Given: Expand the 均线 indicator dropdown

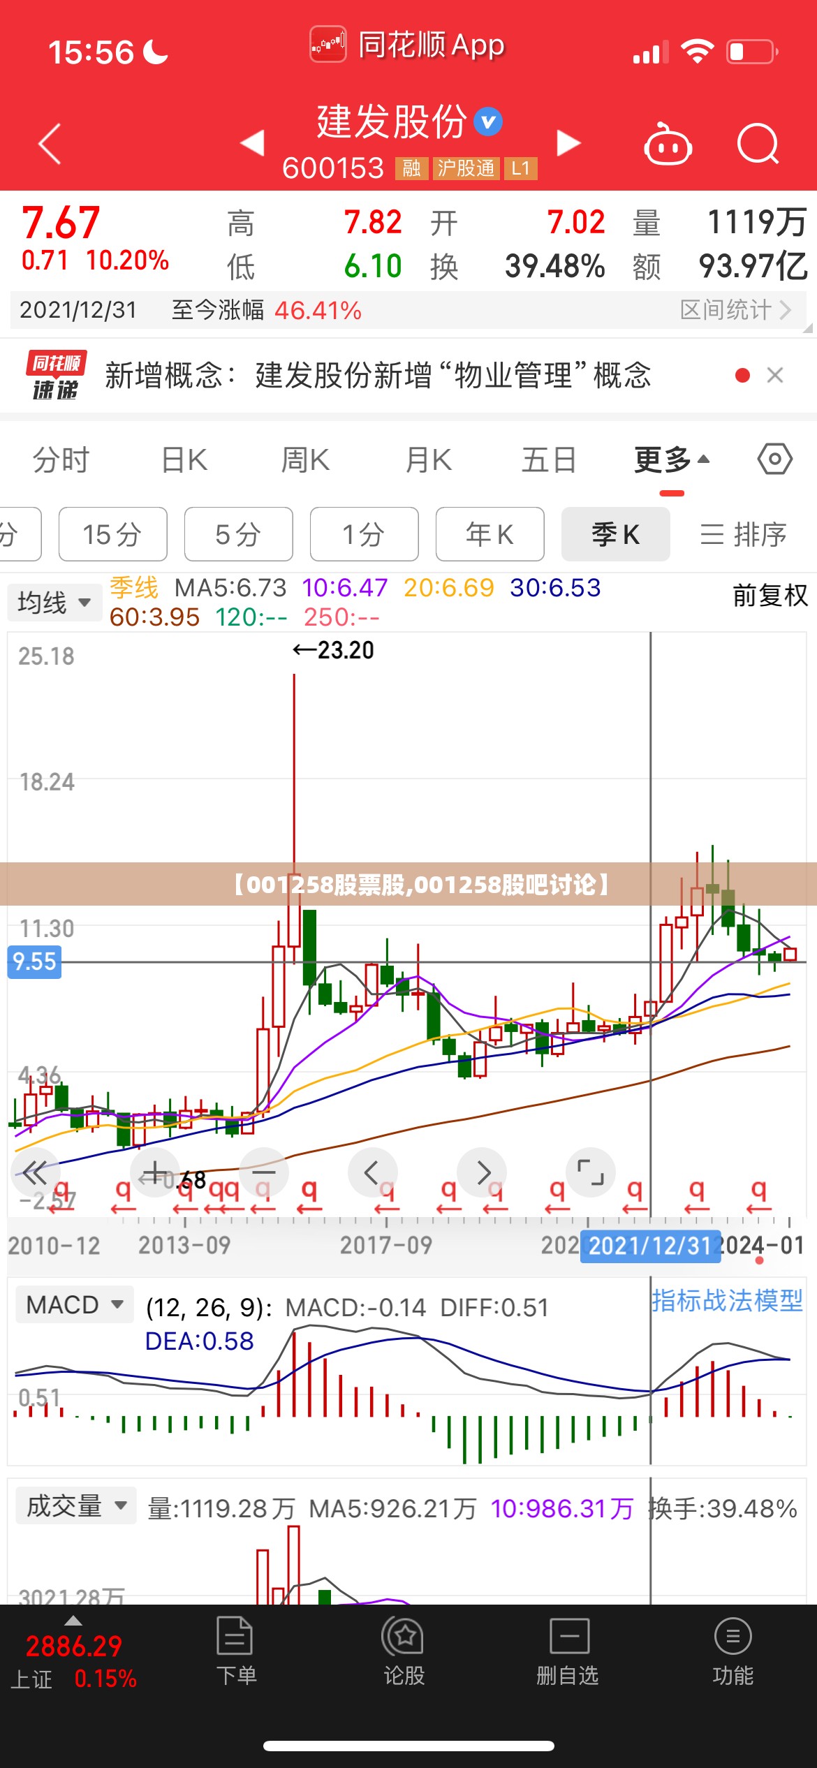Looking at the screenshot, I should [x=54, y=602].
